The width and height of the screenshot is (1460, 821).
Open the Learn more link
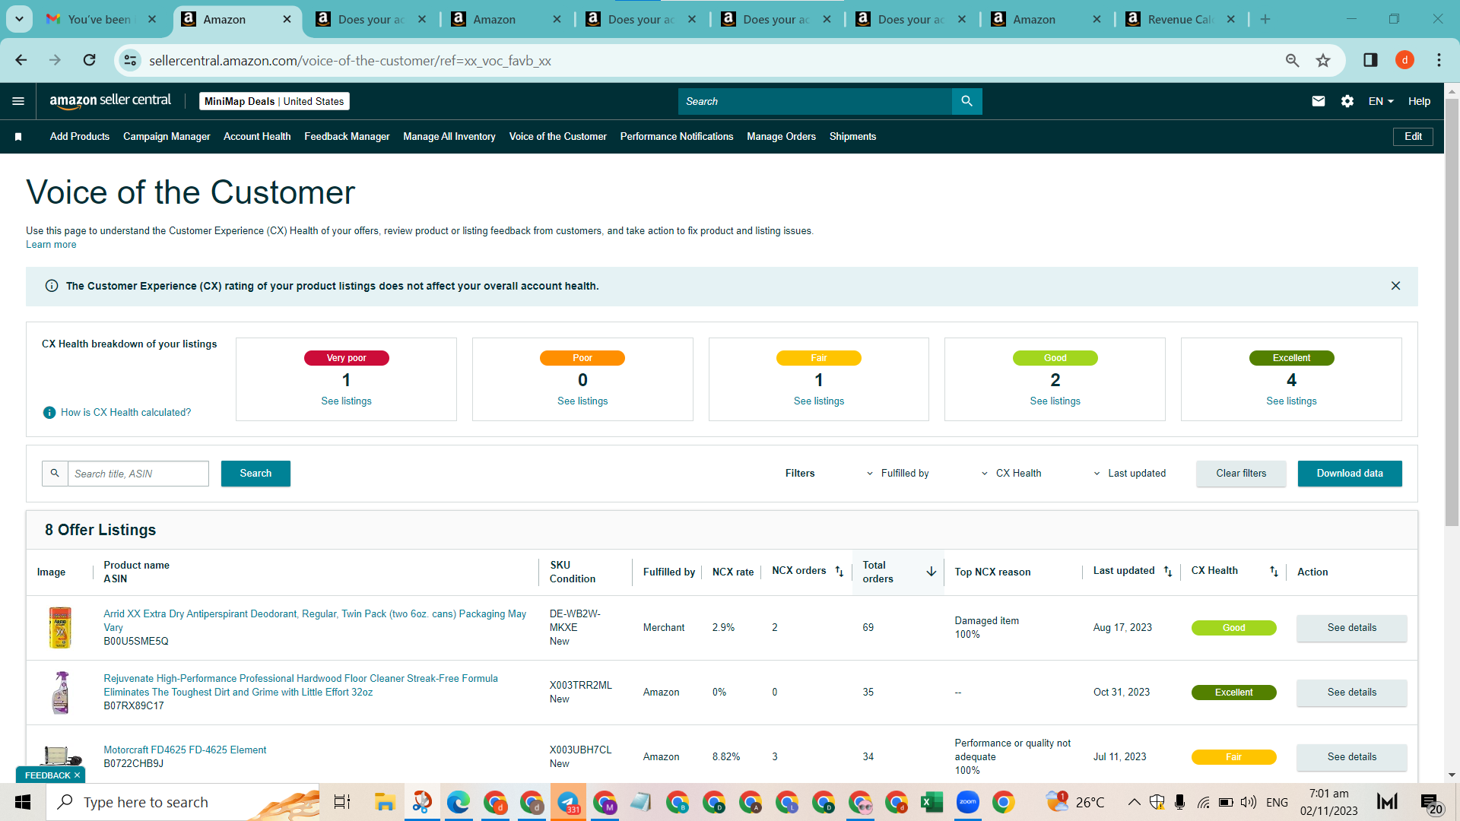click(51, 245)
